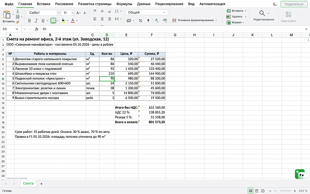310x194 pixels.
Task: Click the red font color A
Action: (x=73, y=21)
